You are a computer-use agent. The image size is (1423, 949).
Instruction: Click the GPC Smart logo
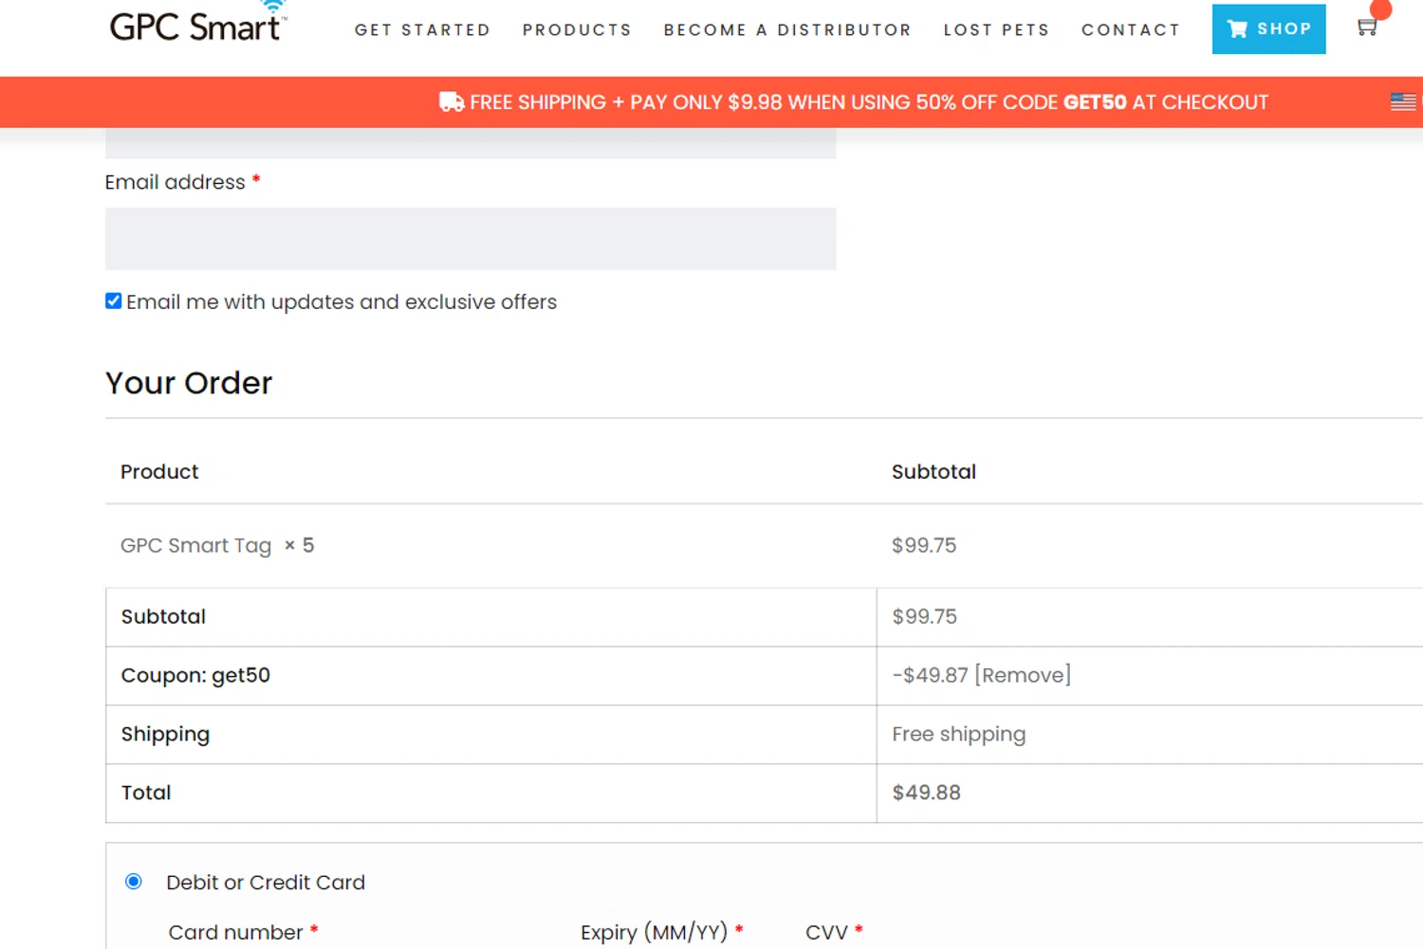197,23
